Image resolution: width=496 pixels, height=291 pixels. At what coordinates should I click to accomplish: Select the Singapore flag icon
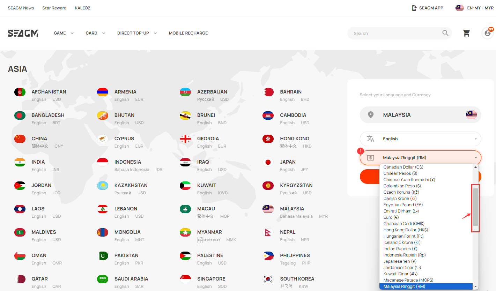click(x=185, y=279)
